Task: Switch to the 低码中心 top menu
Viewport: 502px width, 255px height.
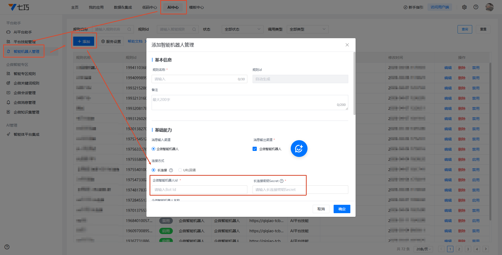Action: click(149, 7)
